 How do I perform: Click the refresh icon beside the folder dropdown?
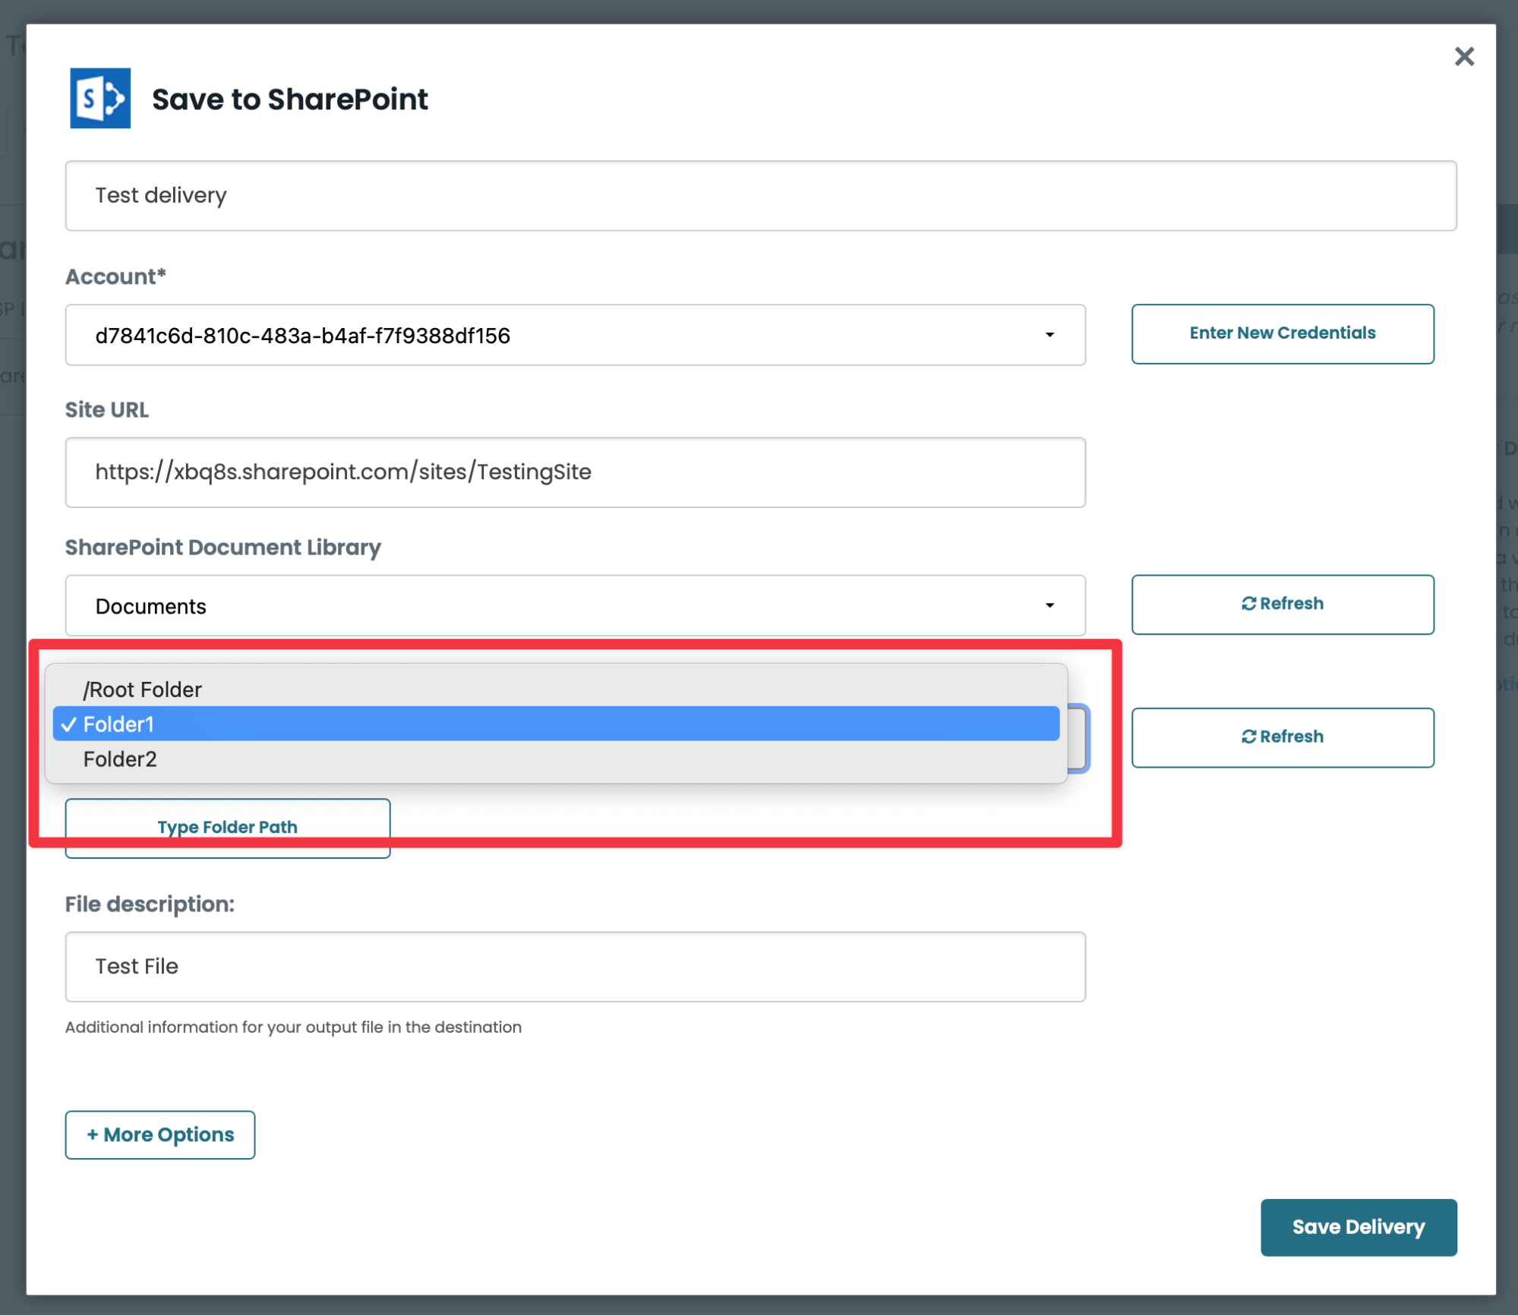[1248, 737]
